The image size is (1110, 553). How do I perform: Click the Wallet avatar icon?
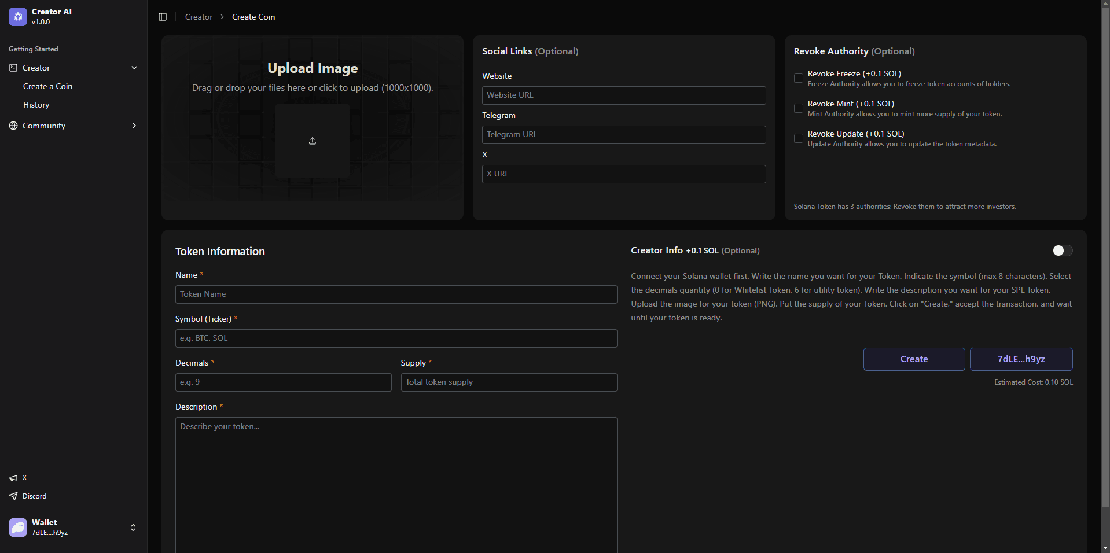coord(18,528)
